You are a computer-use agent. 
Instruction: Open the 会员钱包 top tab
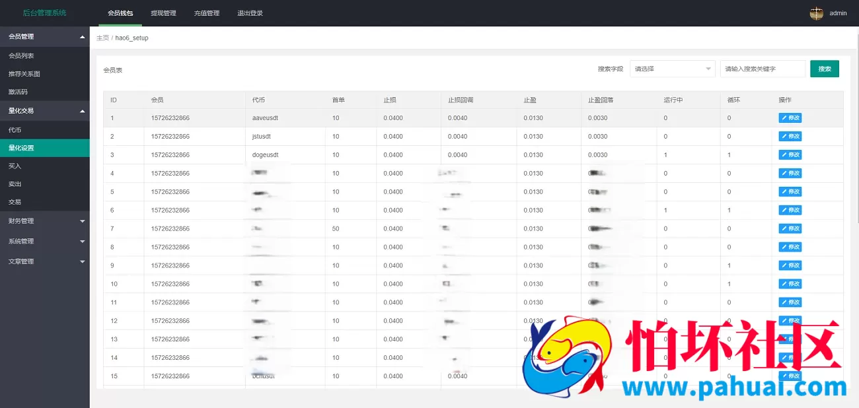click(x=120, y=13)
